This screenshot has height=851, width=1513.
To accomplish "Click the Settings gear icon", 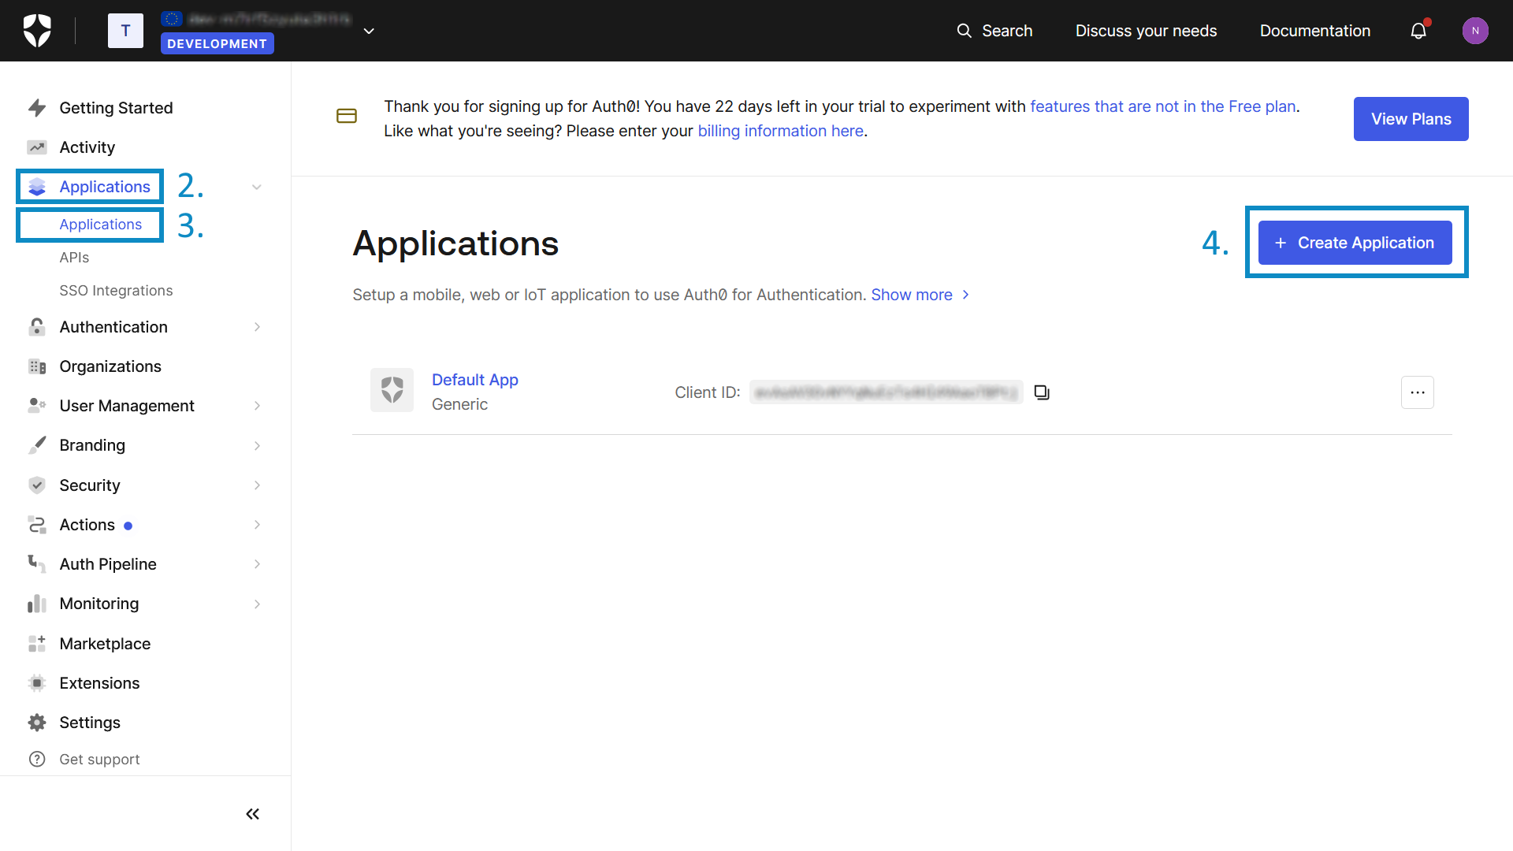I will point(37,723).
